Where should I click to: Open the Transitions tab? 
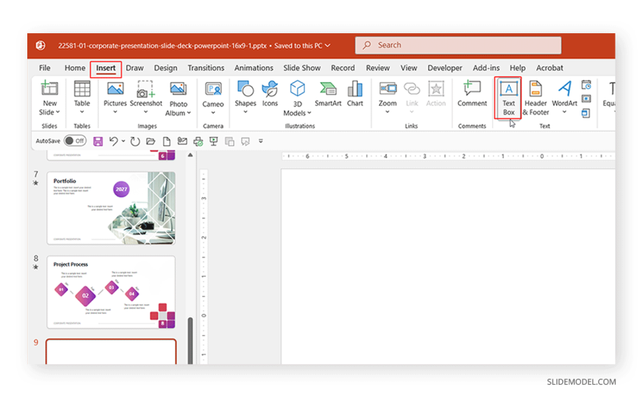[206, 68]
